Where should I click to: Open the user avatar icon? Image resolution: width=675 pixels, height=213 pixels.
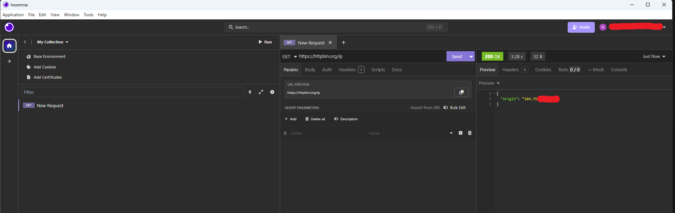pyautogui.click(x=603, y=27)
